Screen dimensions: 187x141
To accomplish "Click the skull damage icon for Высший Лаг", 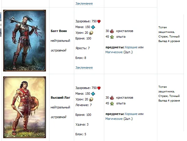I will (91, 99).
